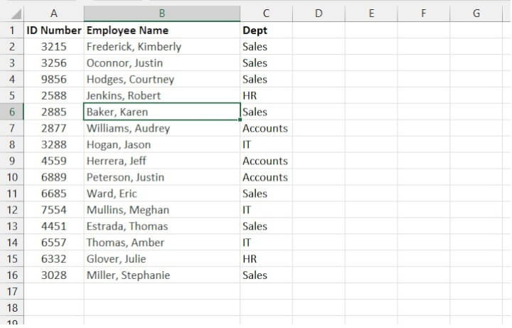Select column A header
The height and width of the screenshot is (328, 512).
click(x=54, y=14)
